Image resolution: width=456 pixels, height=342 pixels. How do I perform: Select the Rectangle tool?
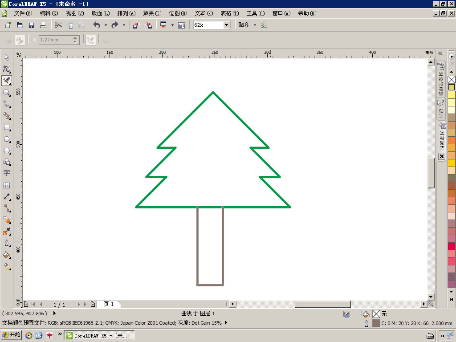tap(7, 128)
